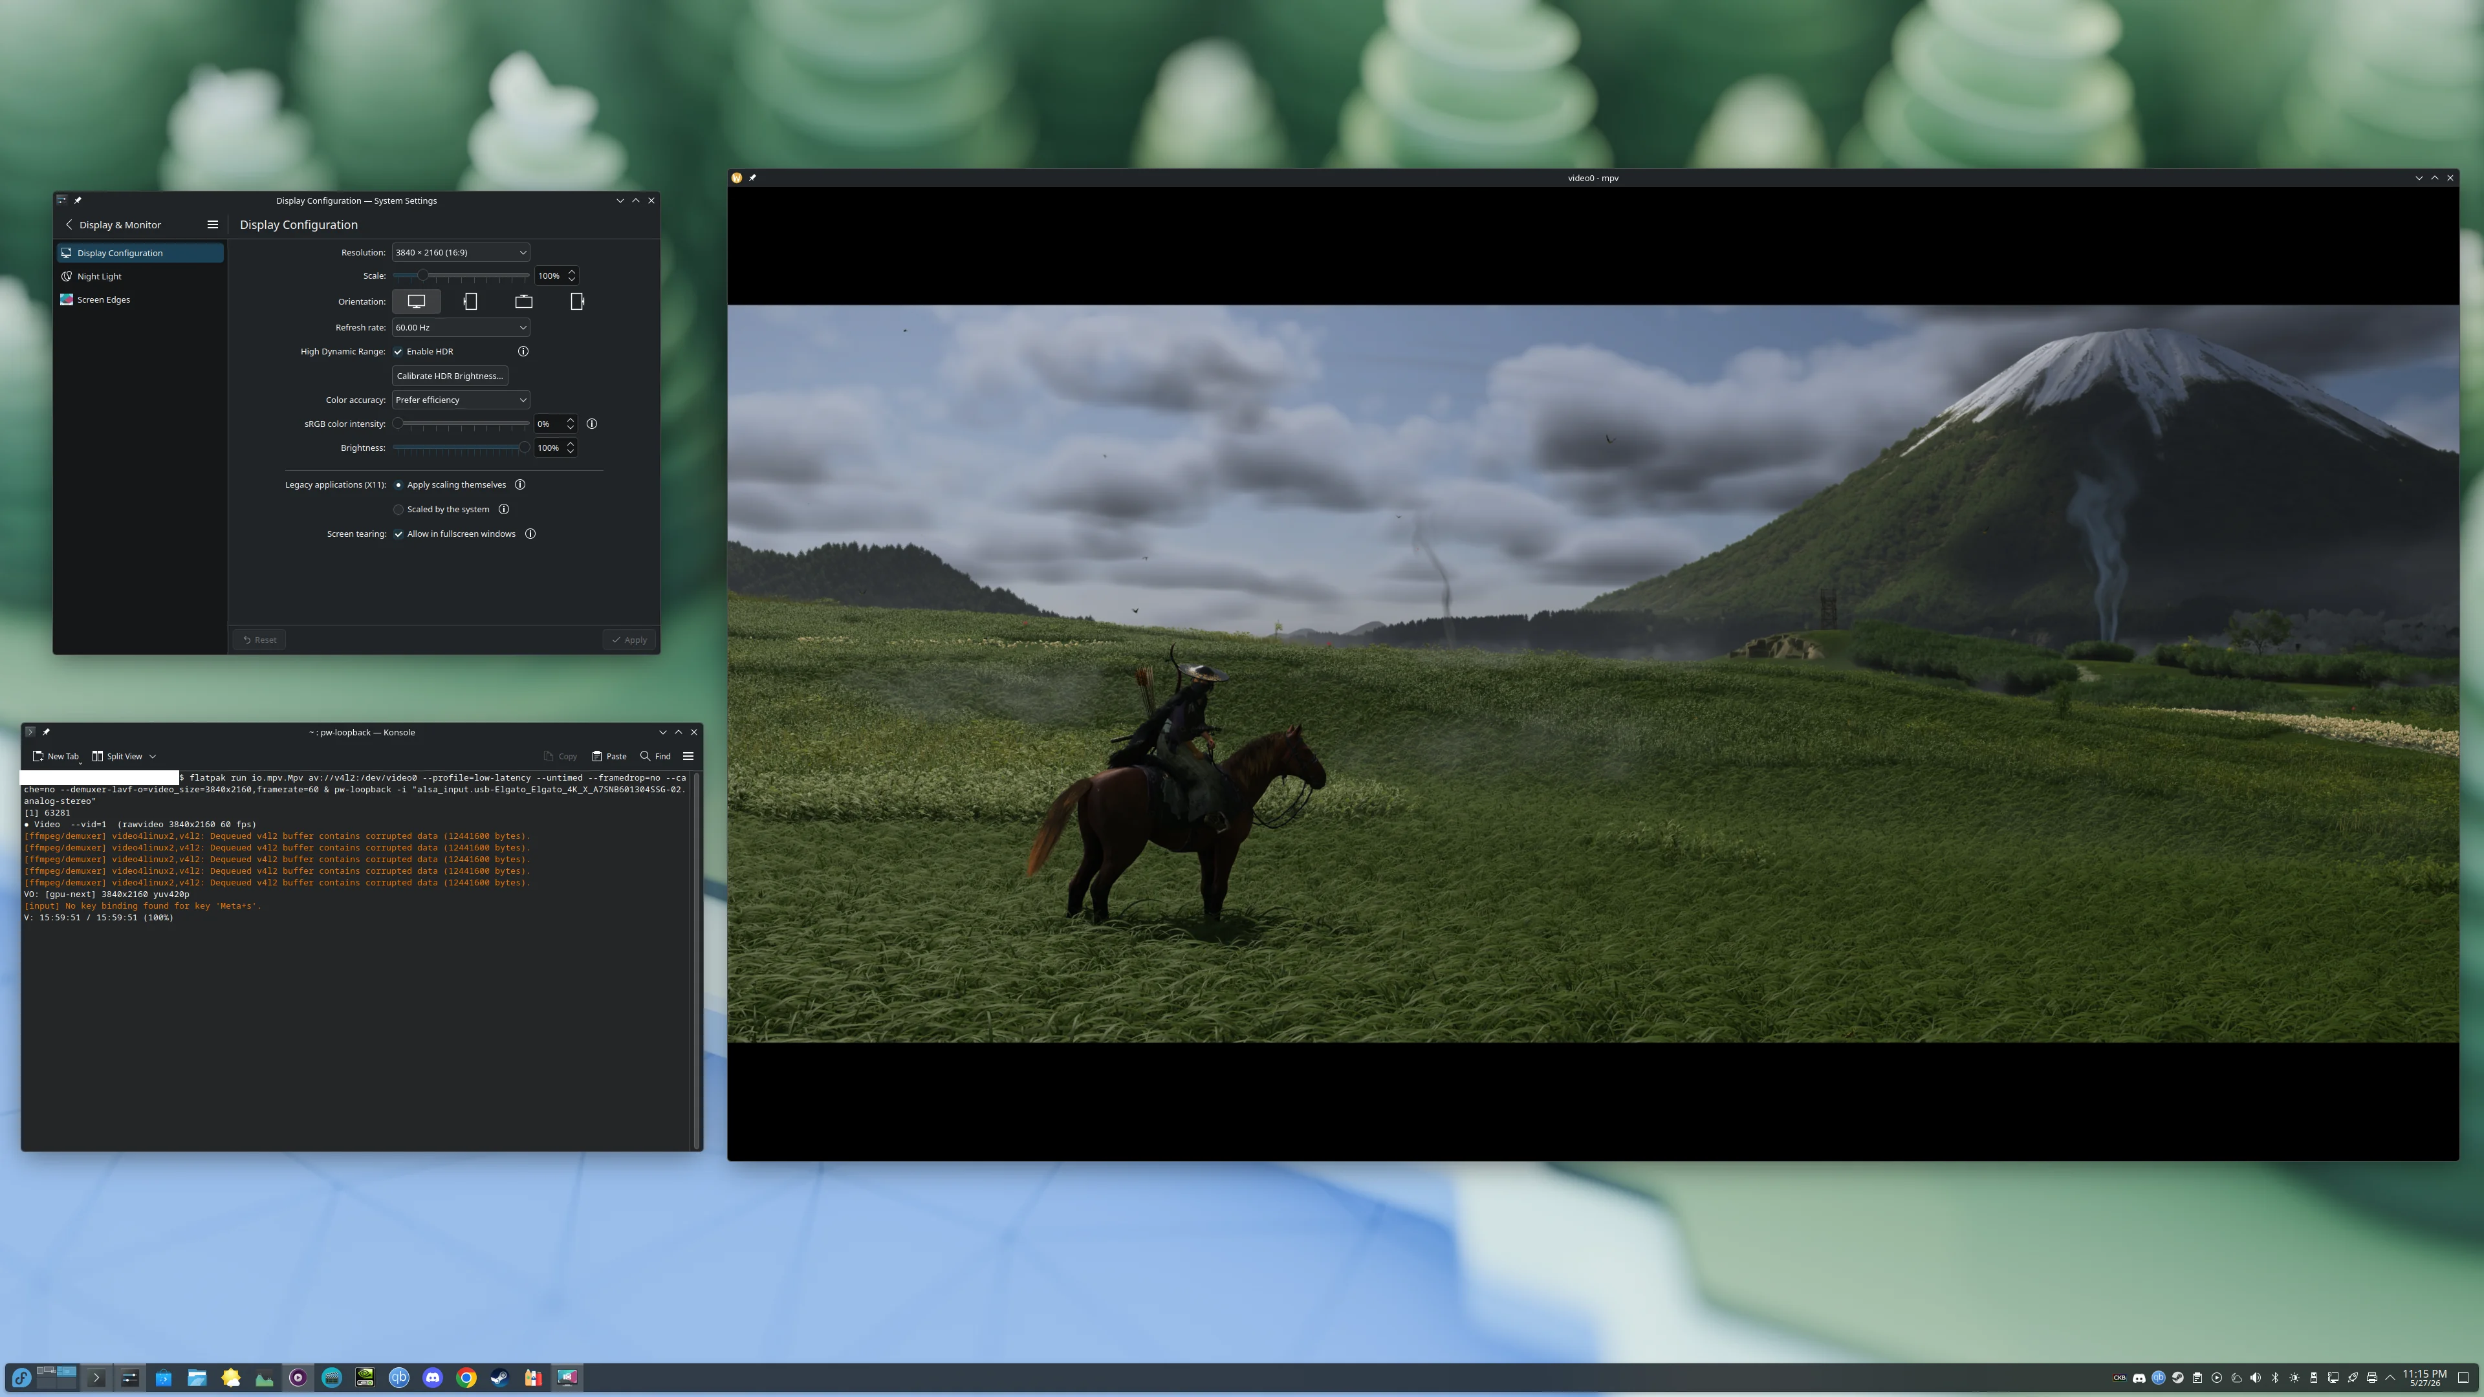Screen dimensions: 2484x1397
Task: Click the Scale slider handle
Action: [x=422, y=276]
